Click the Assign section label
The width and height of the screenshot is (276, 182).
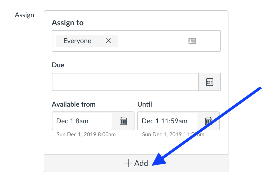(25, 15)
